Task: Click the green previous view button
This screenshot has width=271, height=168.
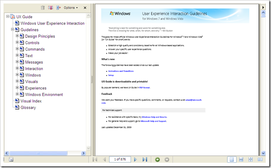Action: [x=157, y=160]
